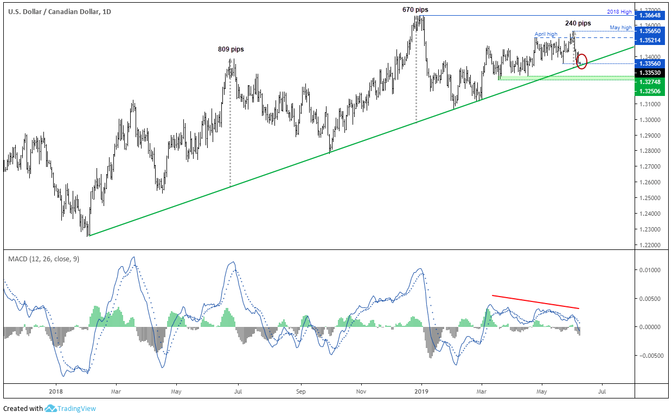The width and height of the screenshot is (672, 418).
Task: Click the 2018 High label
Action: (x=619, y=11)
